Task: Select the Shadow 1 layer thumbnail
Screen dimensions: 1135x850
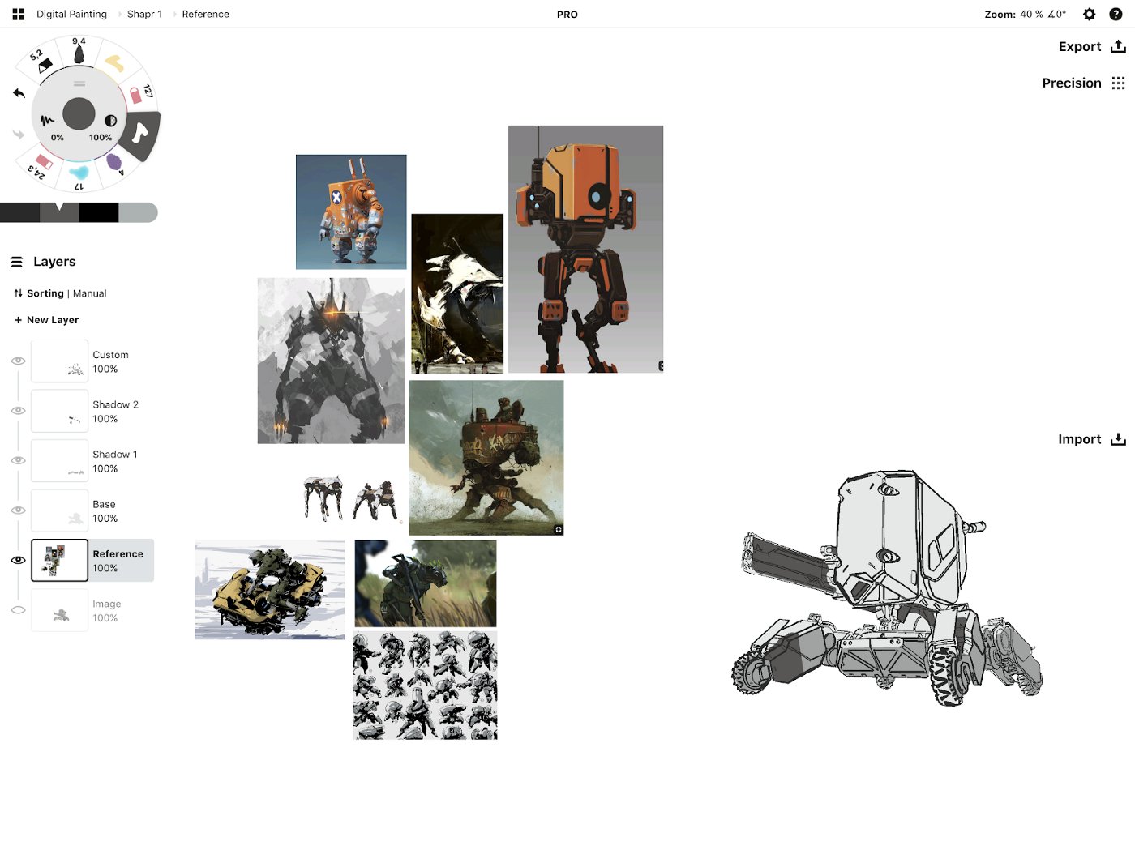Action: point(59,461)
